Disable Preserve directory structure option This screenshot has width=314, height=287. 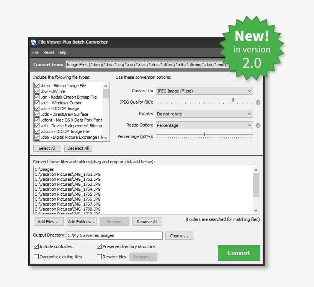[x=99, y=246]
